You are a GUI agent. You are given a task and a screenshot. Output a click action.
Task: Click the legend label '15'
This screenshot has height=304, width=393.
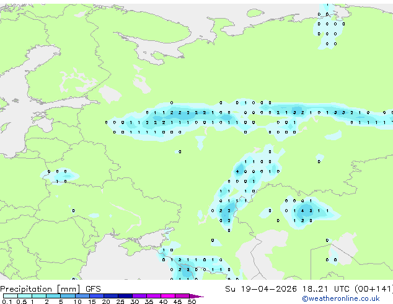[x=92, y=302]
